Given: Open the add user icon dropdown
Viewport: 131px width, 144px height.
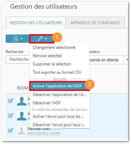Looking at the screenshot, I should click(x=18, y=39).
